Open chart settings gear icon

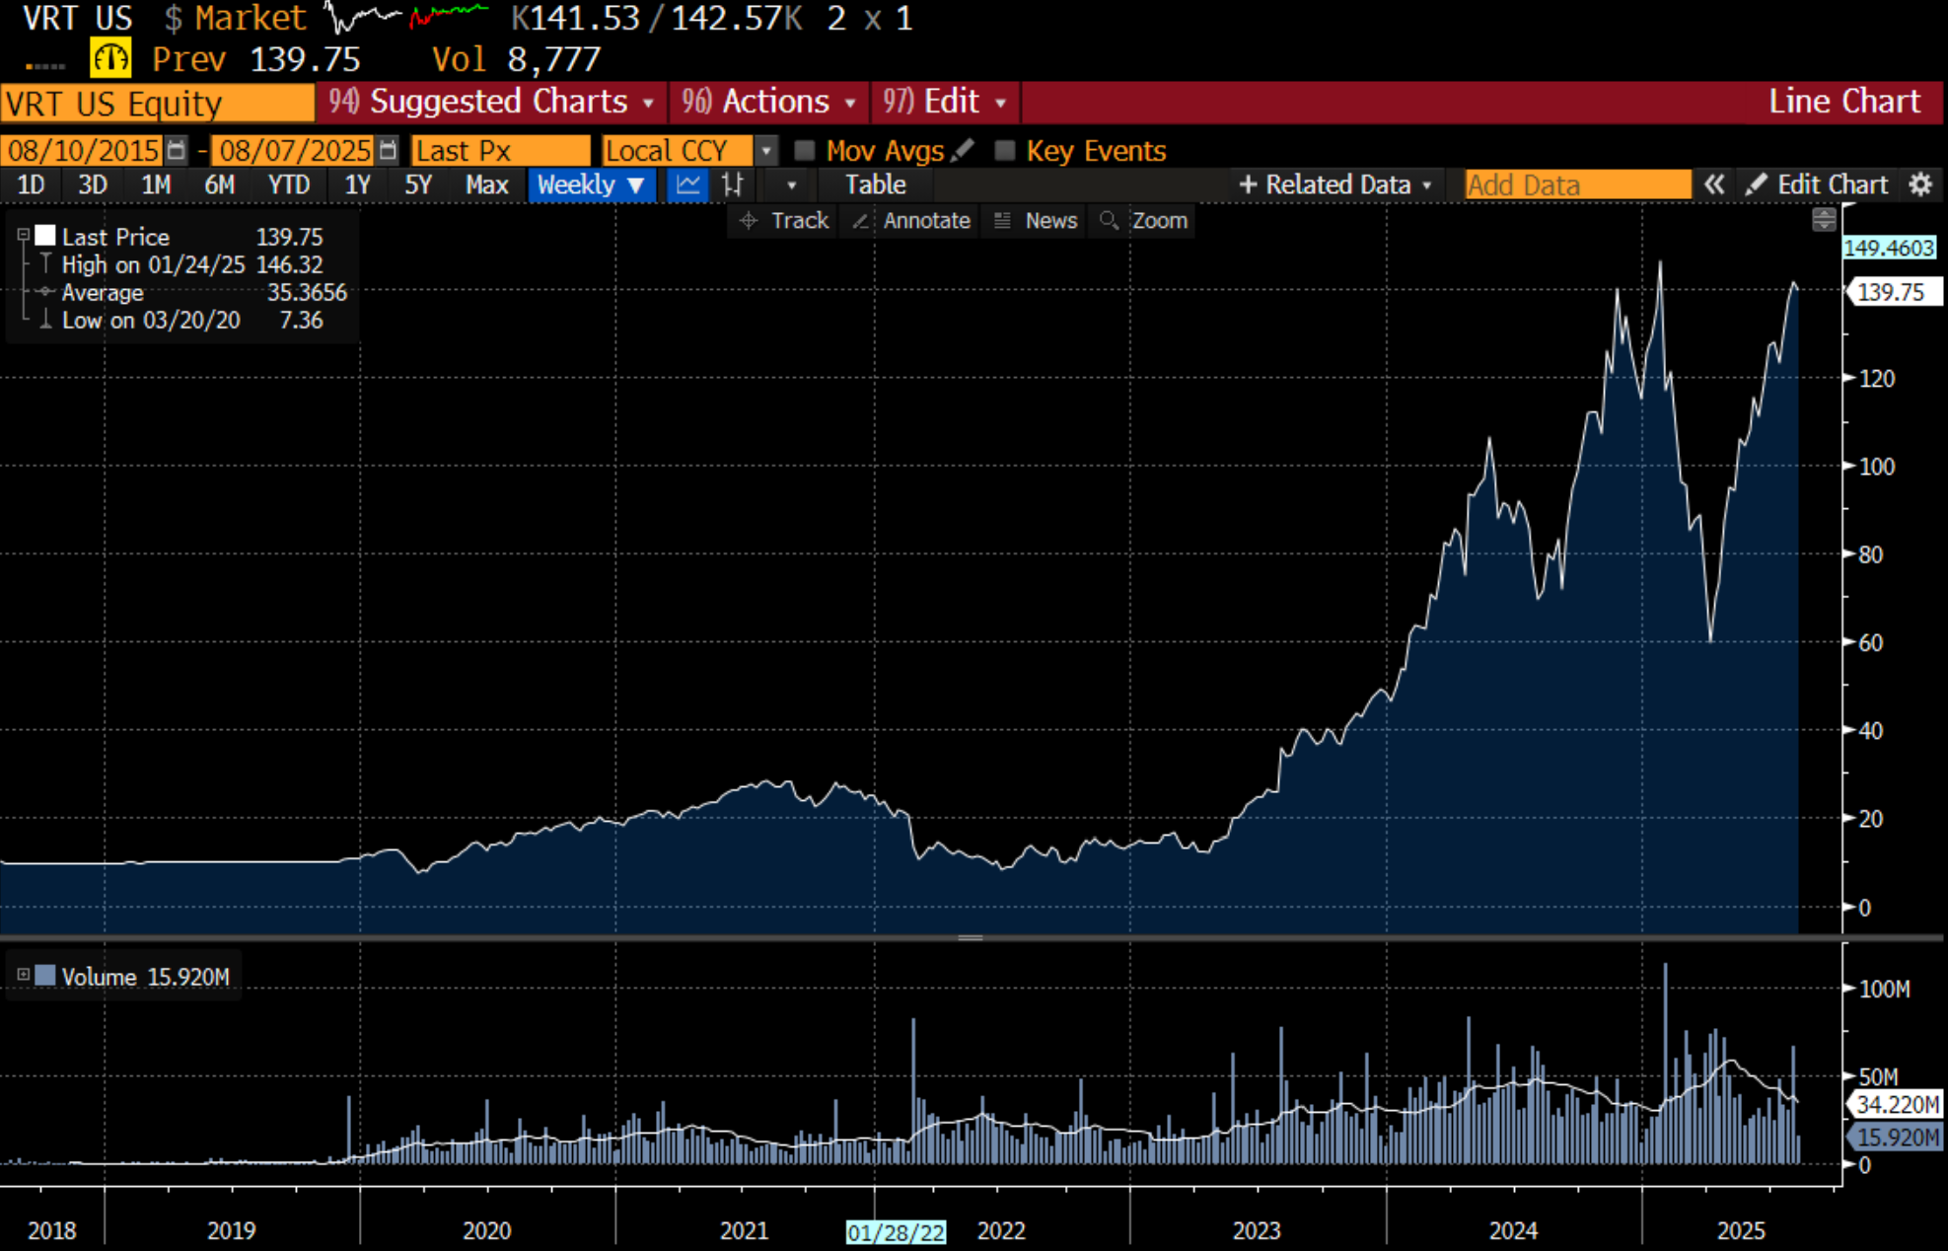1919,184
